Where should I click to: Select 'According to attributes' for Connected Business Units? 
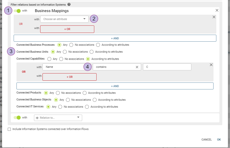[92, 52]
